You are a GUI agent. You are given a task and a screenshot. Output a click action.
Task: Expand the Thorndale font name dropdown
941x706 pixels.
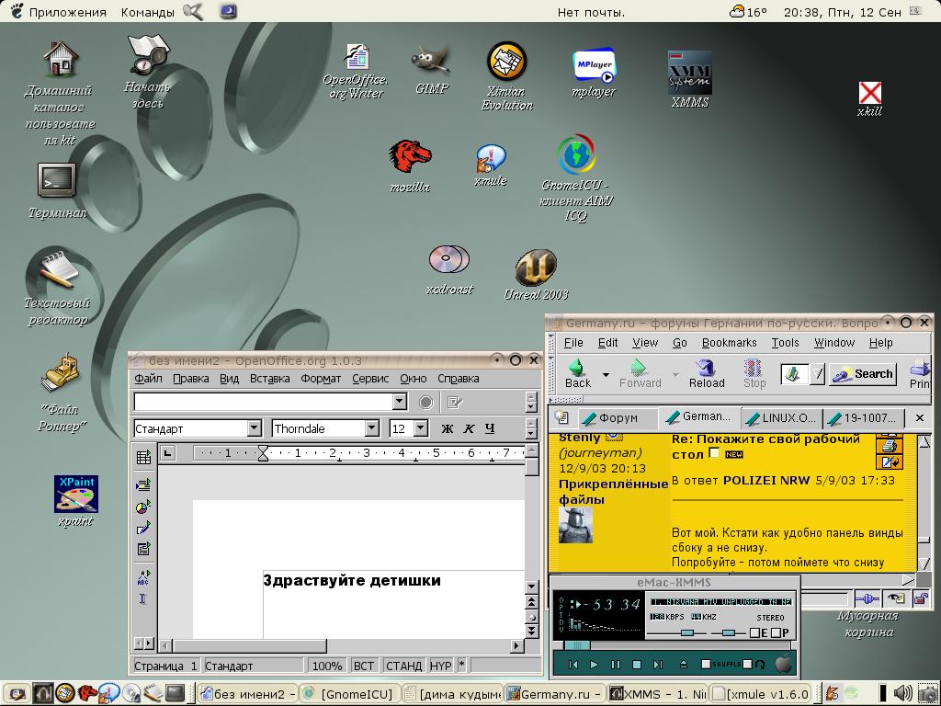[372, 428]
